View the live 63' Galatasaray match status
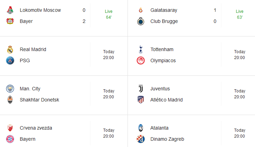Screen dimensions: 255x147 240,14
